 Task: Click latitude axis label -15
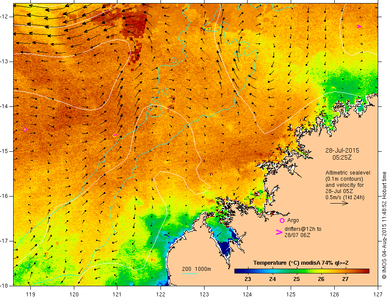tap(5, 151)
